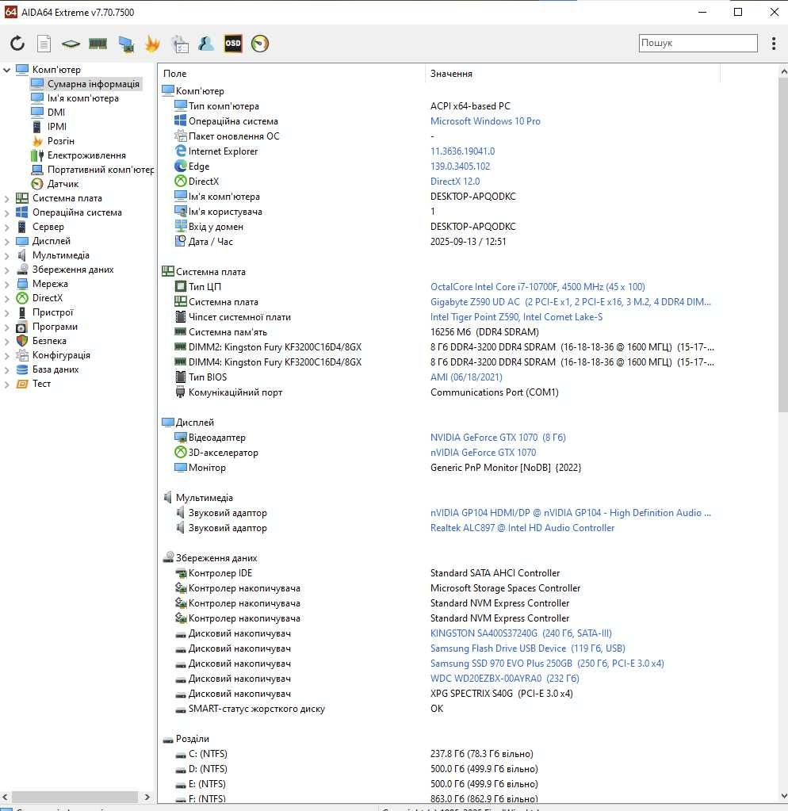
Task: Open the Microsoft Windows 10 Pro link
Action: (485, 121)
